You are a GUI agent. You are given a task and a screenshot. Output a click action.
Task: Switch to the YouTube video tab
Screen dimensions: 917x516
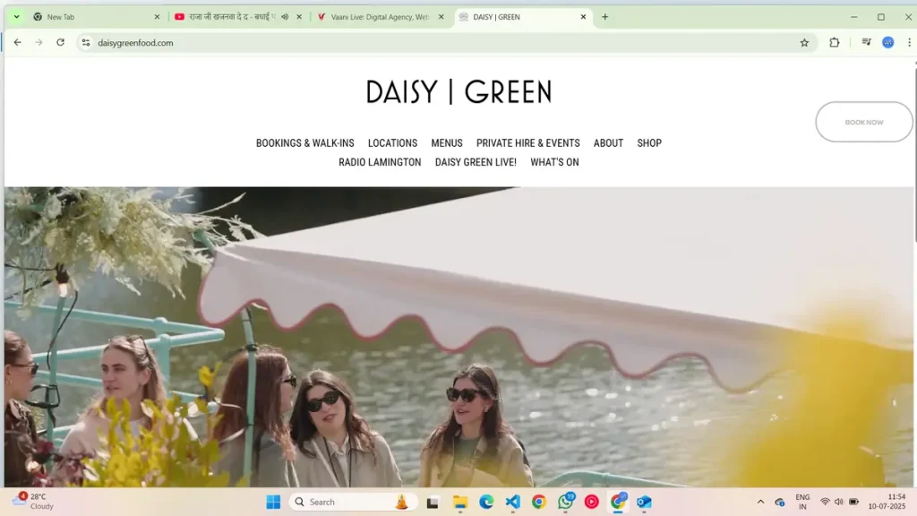click(238, 17)
